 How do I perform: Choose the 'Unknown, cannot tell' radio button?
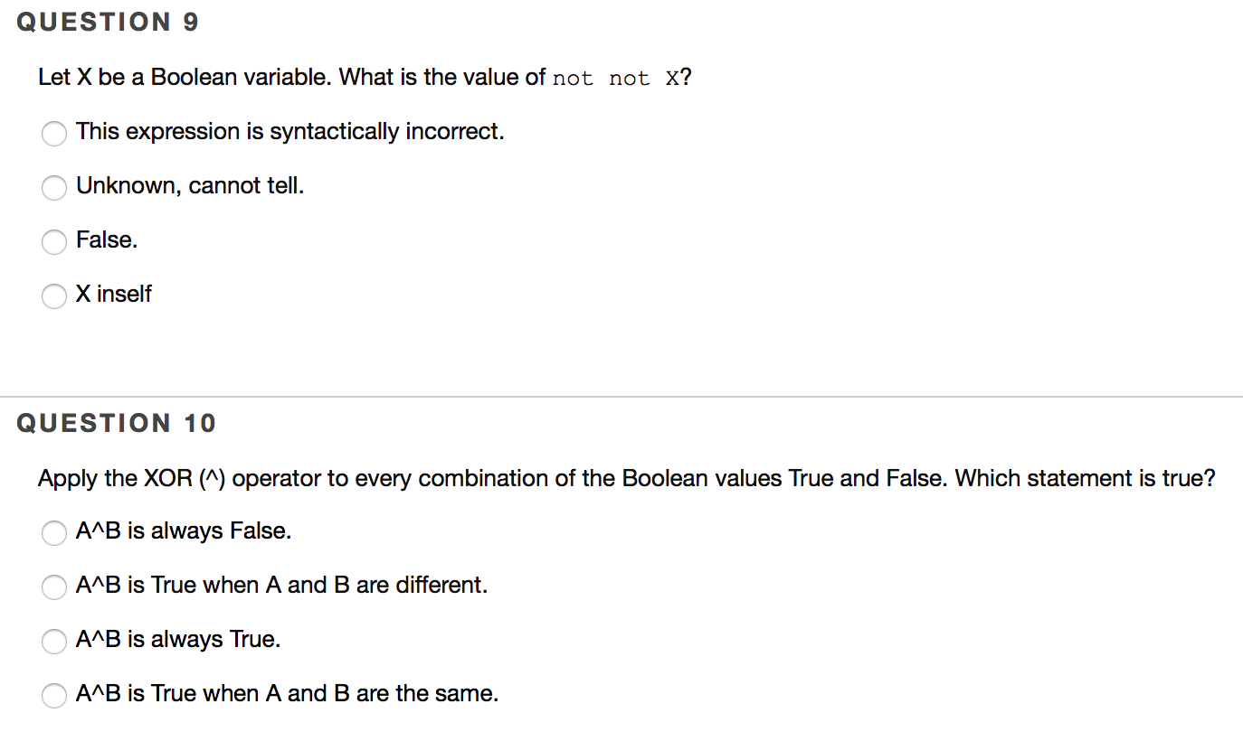pyautogui.click(x=54, y=188)
